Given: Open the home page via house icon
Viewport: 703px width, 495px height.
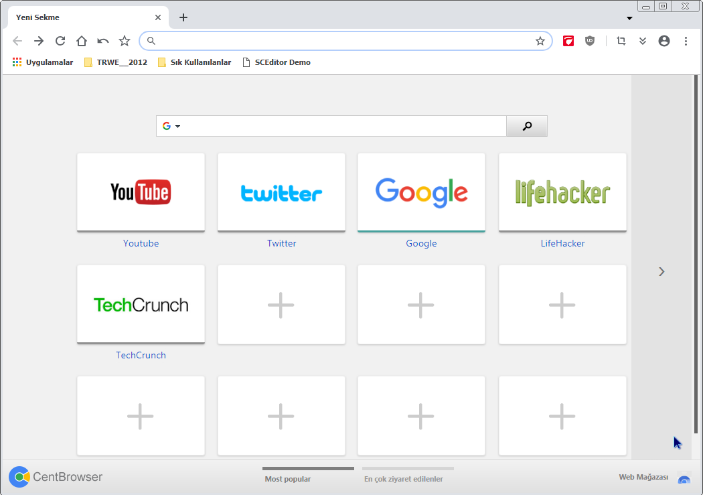Looking at the screenshot, I should (x=82, y=42).
